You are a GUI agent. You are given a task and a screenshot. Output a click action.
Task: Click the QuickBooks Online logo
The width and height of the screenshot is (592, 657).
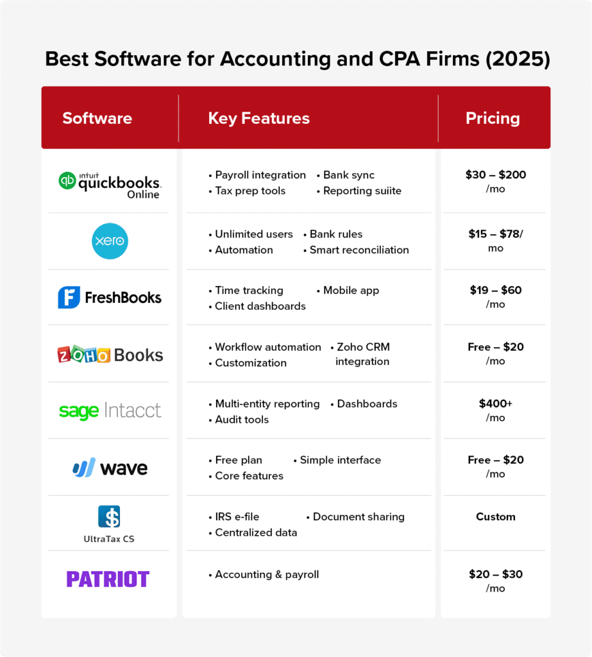[x=110, y=185]
